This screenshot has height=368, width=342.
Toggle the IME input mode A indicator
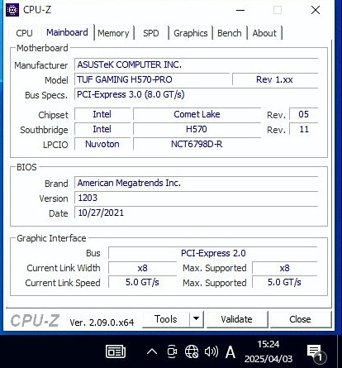point(230,352)
